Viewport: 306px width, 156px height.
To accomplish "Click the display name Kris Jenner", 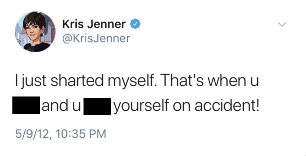I will click(x=95, y=24).
